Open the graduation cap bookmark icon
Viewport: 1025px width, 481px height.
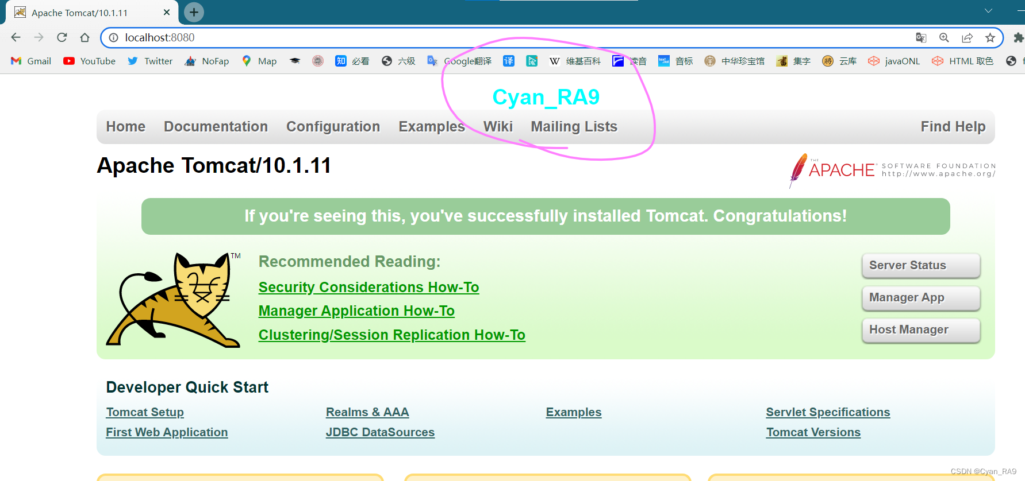(295, 61)
